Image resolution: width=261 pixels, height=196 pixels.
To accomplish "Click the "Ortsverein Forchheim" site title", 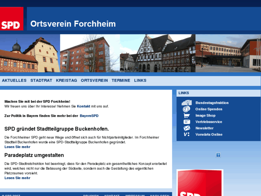I will [x=73, y=24].
